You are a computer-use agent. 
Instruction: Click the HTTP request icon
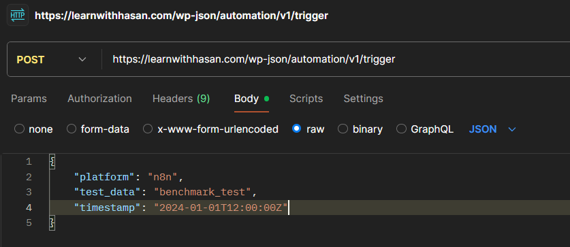click(18, 15)
